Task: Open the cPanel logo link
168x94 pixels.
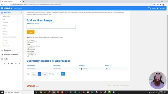Action: click(31, 86)
